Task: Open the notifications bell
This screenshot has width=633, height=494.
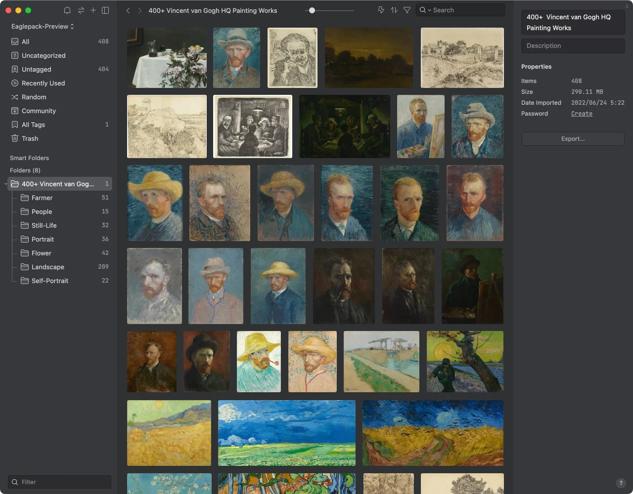Action: tap(67, 10)
